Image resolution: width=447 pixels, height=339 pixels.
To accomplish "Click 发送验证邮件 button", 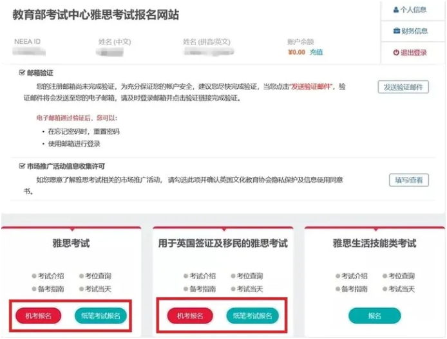I will pyautogui.click(x=403, y=87).
